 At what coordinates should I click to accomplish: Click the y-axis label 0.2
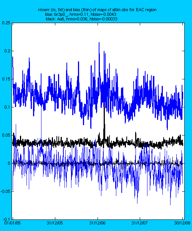click(7, 51)
